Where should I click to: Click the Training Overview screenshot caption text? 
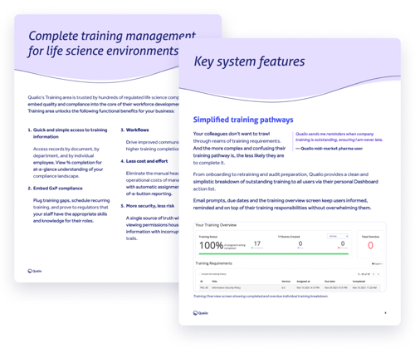pos(261,297)
